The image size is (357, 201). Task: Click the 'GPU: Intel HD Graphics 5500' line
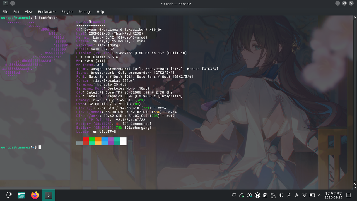[x=129, y=96]
